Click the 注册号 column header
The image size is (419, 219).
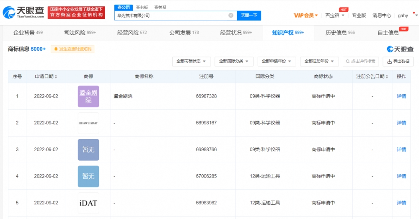click(206, 77)
